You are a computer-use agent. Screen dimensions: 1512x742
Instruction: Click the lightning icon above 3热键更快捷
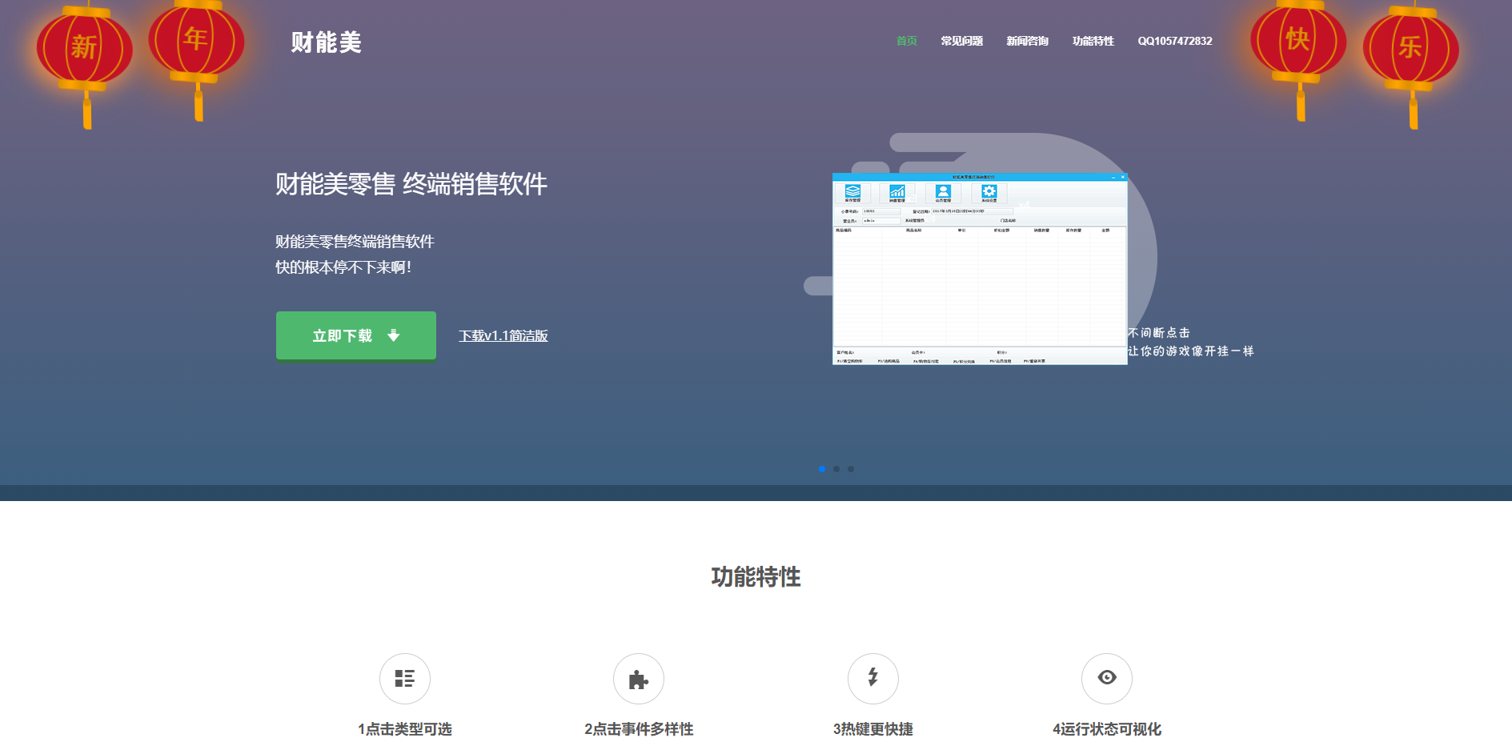873,679
